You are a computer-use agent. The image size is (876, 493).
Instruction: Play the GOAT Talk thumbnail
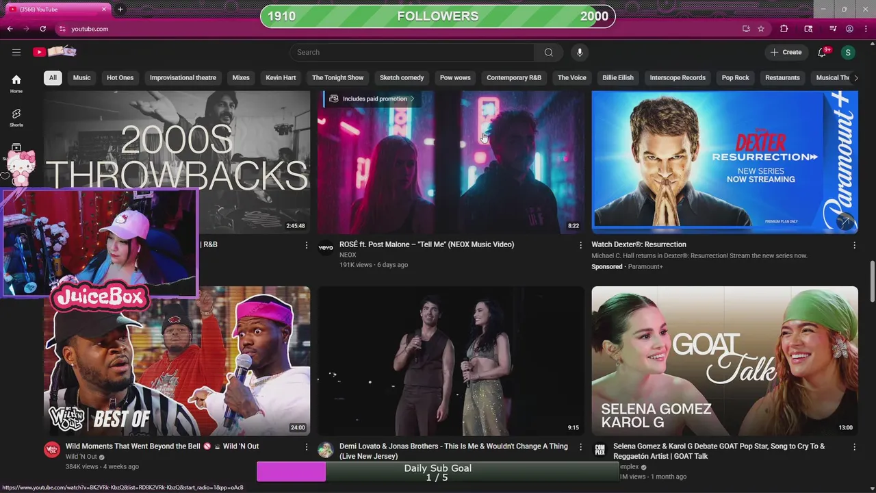click(725, 361)
